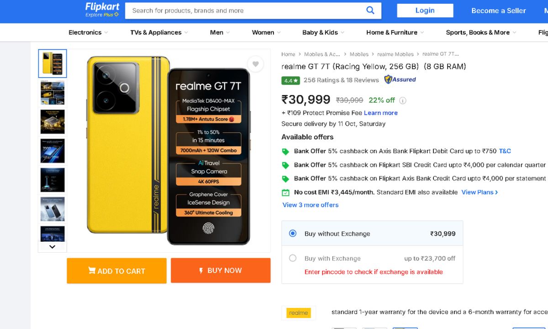
Task: Select the first yellow phone thumbnail
Action: click(x=53, y=64)
